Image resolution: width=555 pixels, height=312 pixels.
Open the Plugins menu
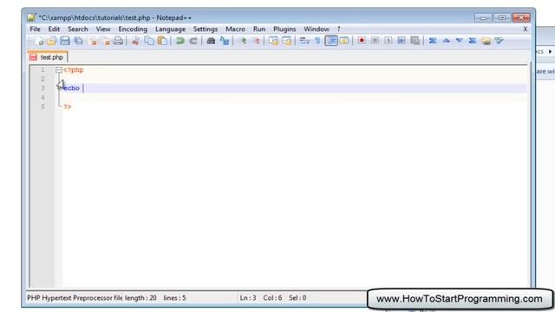coord(284,29)
